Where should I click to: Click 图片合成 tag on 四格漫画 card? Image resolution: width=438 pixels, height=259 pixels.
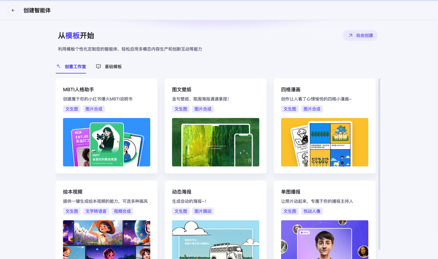click(312, 109)
